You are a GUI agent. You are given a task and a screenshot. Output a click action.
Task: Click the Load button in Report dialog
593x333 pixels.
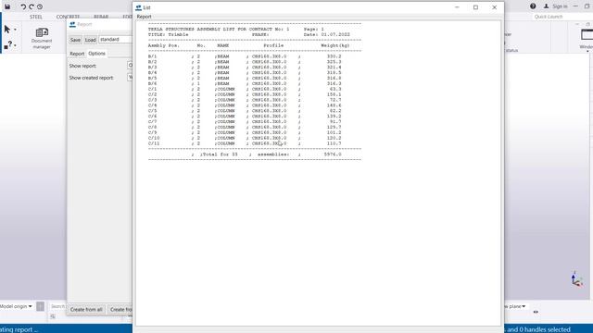(91, 40)
